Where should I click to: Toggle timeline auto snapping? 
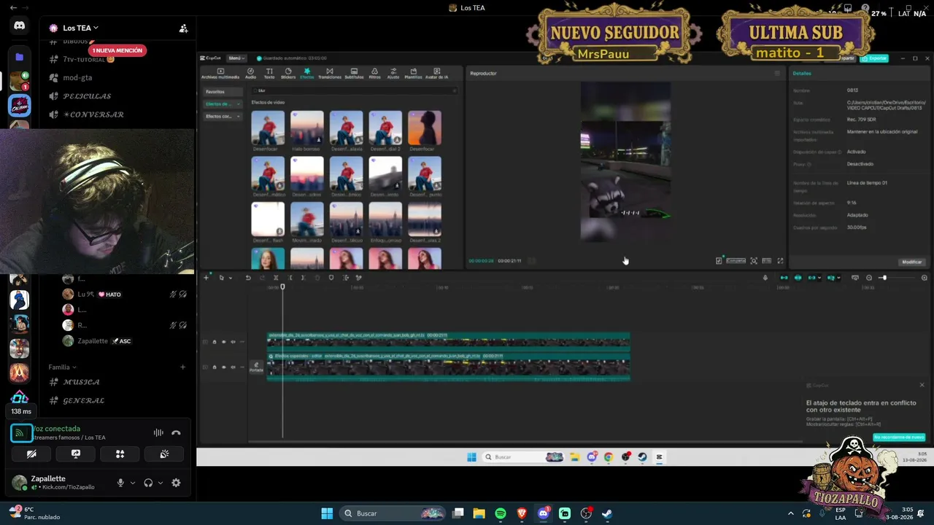click(798, 278)
